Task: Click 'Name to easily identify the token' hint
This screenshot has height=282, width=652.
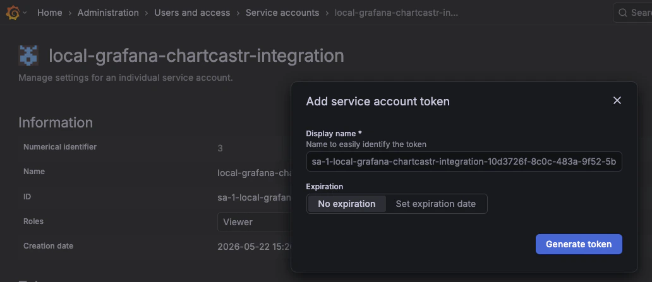Action: point(366,144)
